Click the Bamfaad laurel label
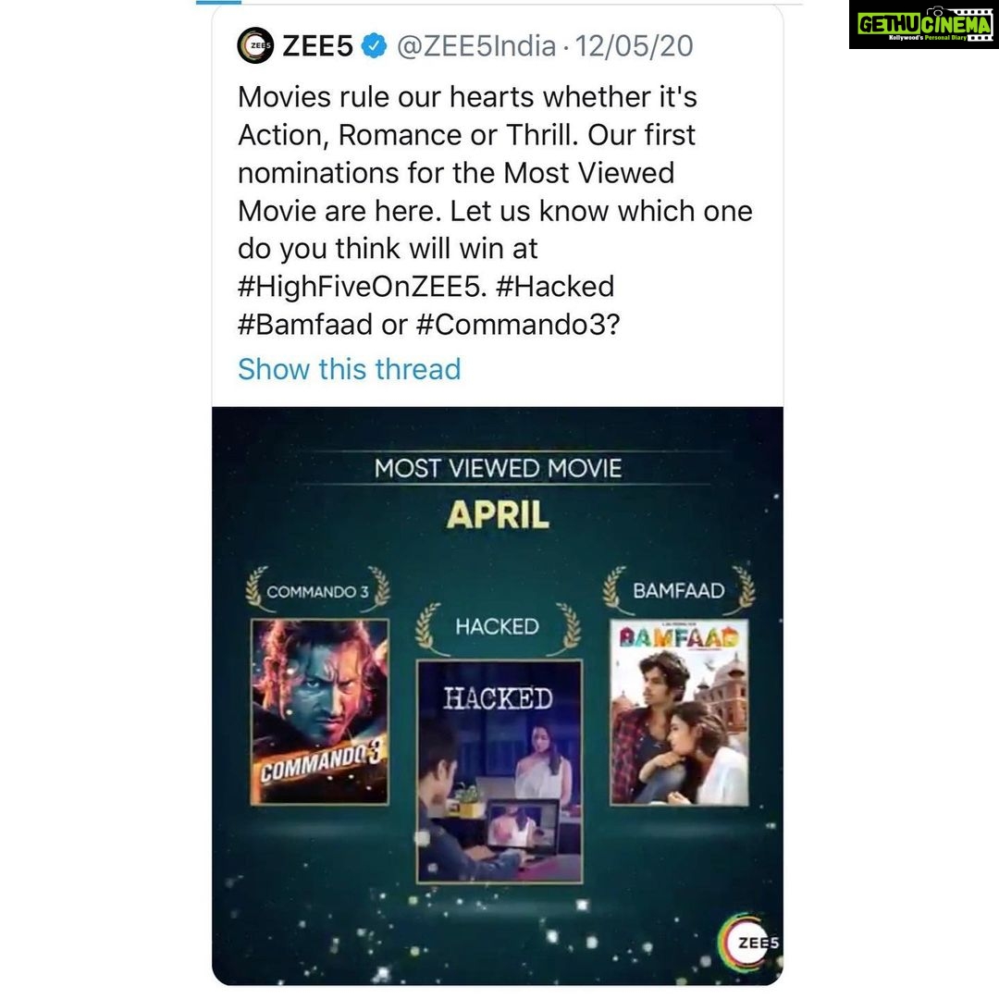This screenshot has height=999, width=999. [x=679, y=590]
